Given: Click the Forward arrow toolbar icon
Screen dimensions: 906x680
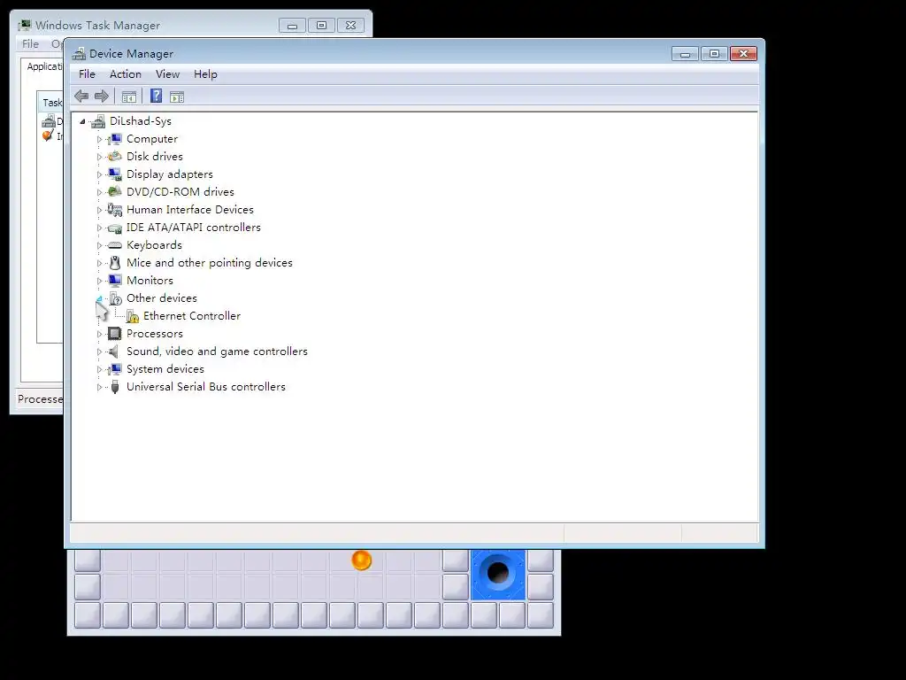Looking at the screenshot, I should click(x=102, y=97).
